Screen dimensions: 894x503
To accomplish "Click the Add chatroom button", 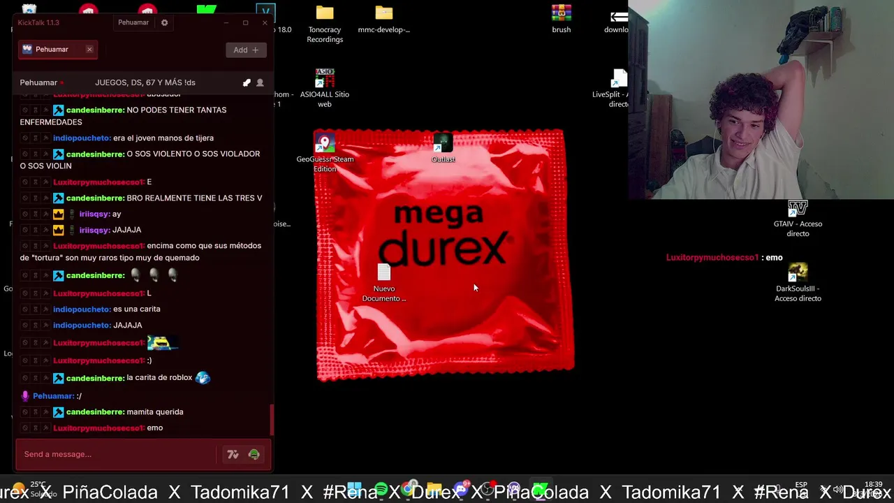I will click(x=246, y=50).
